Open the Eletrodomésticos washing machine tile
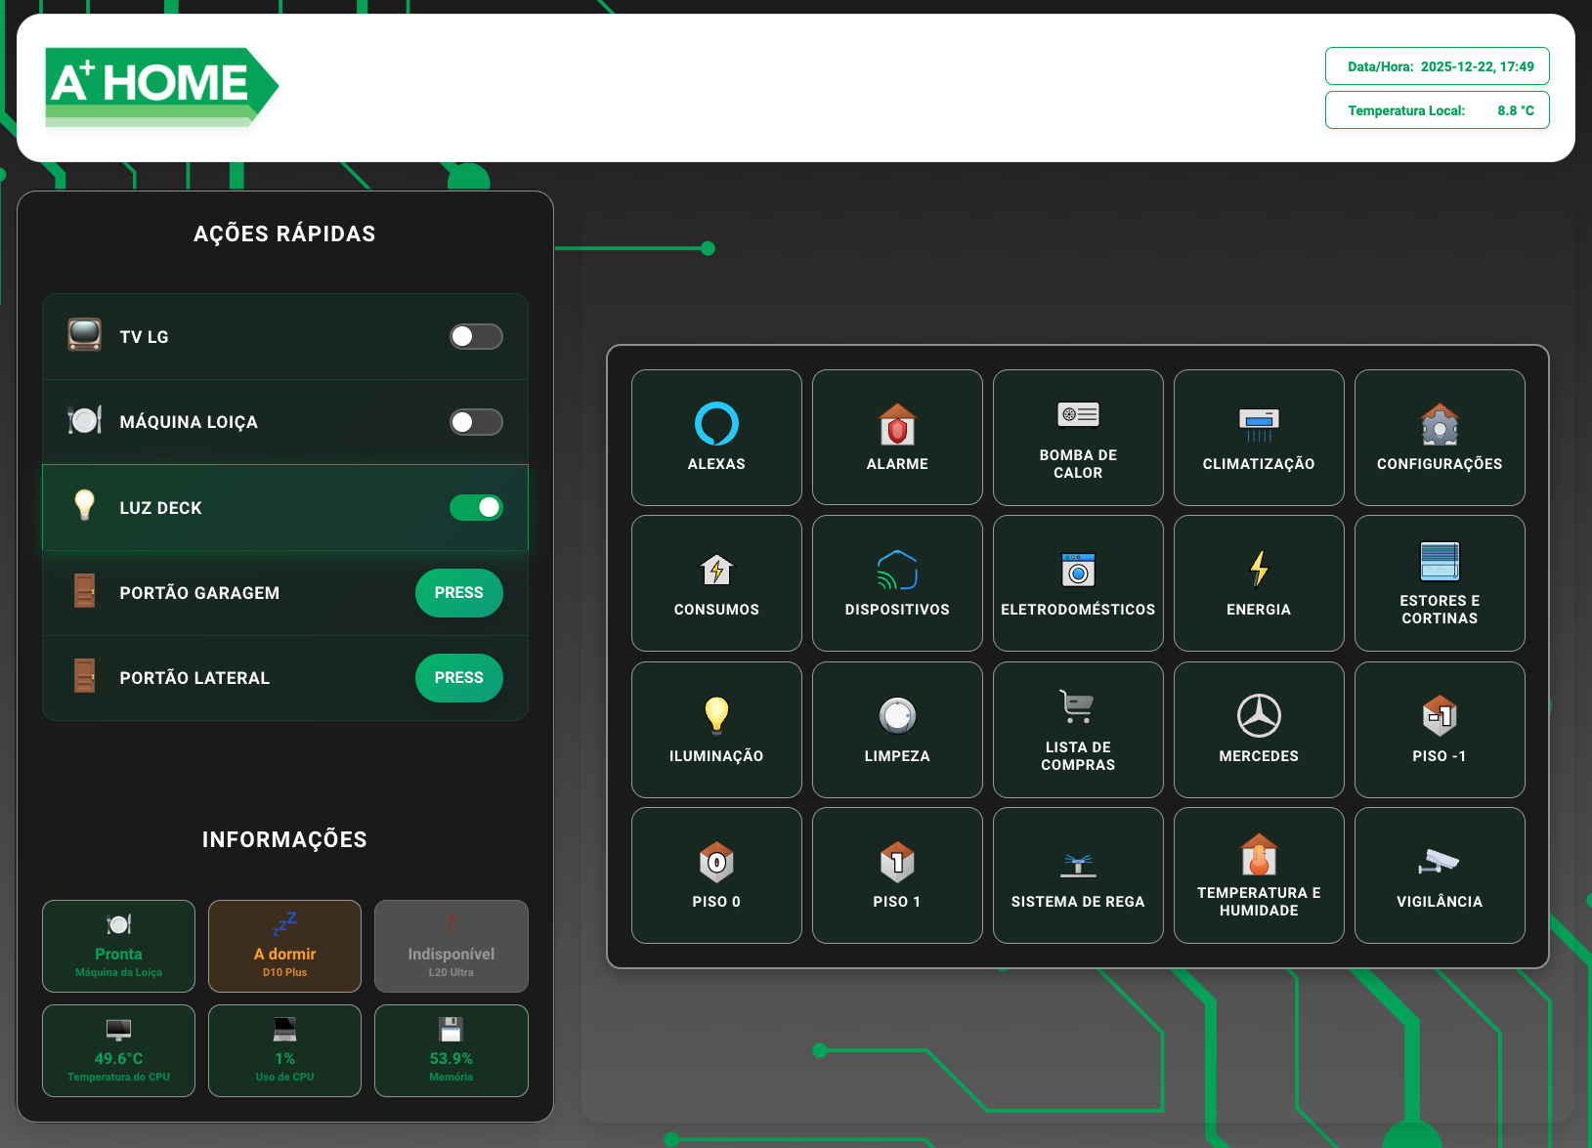 1078,582
